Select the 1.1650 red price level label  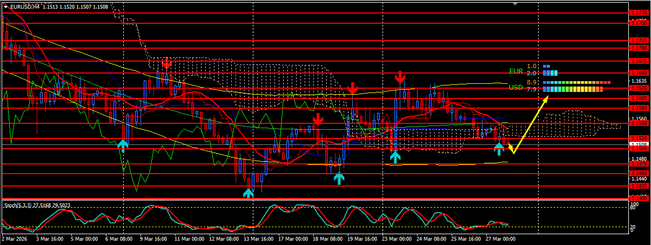click(639, 72)
